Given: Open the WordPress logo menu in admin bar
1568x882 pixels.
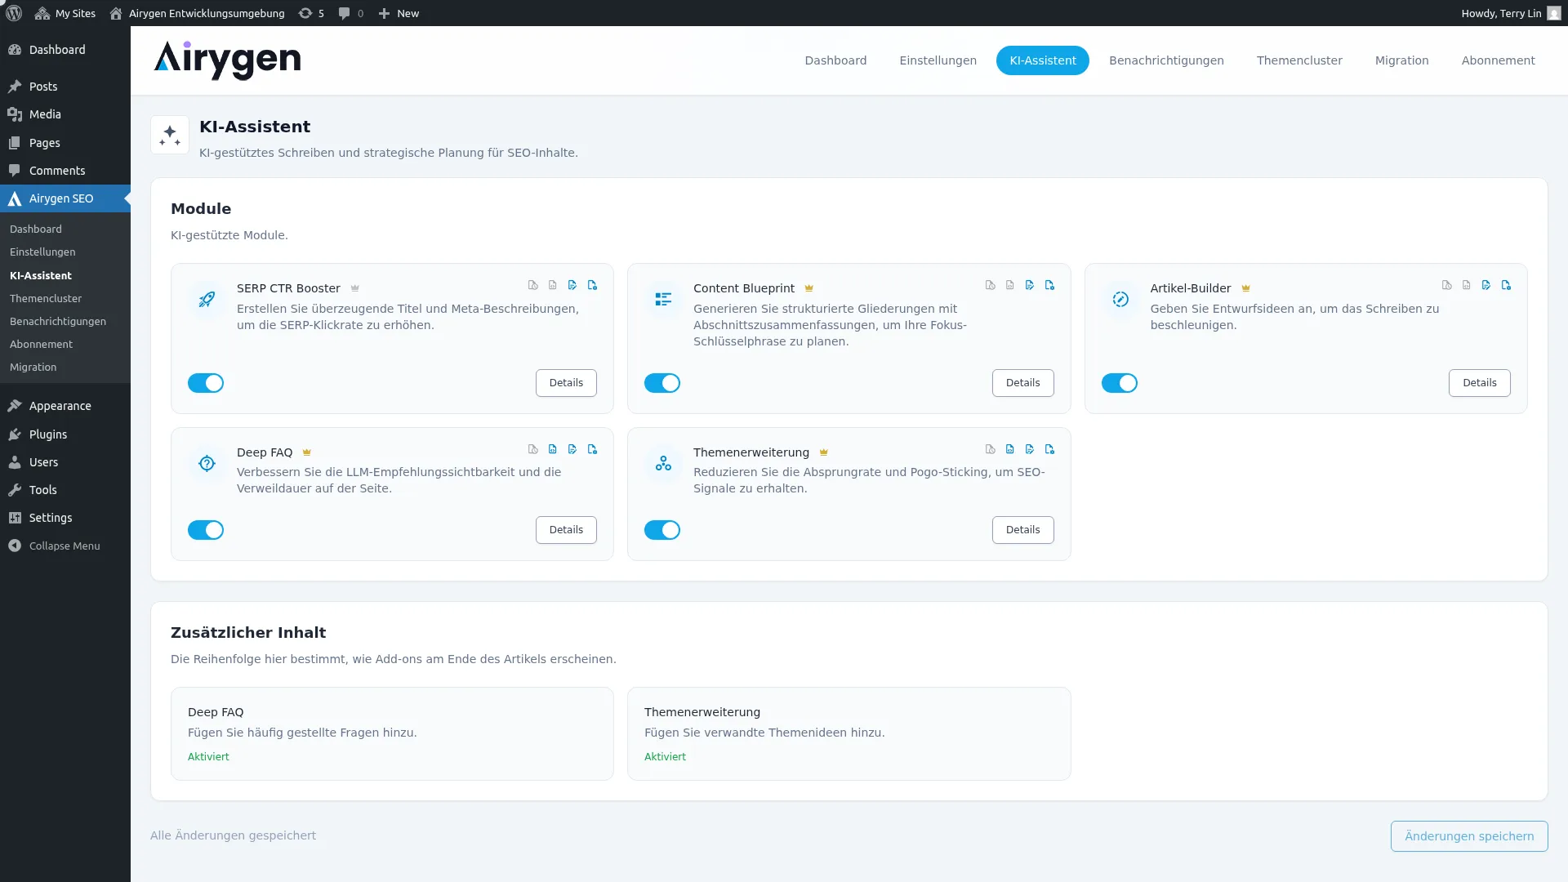Looking at the screenshot, I should [13, 13].
